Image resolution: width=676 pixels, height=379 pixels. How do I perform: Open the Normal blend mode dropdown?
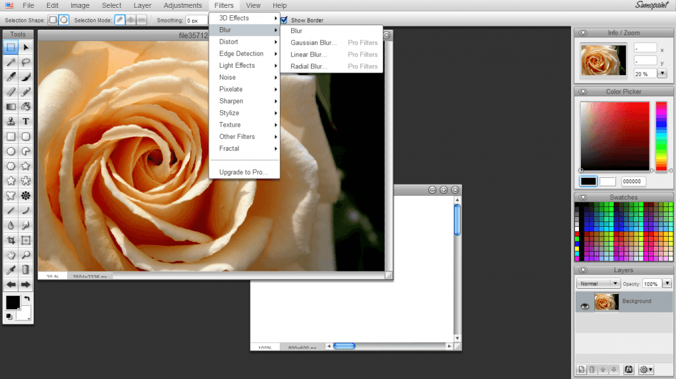[x=598, y=283]
